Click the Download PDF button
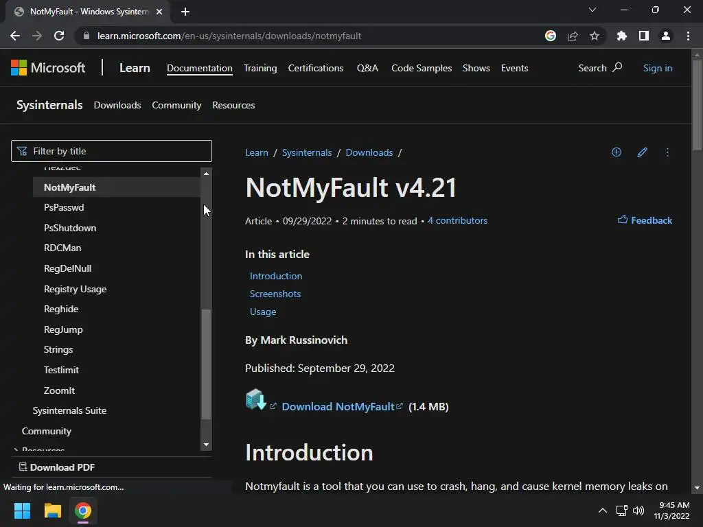 coord(57,467)
